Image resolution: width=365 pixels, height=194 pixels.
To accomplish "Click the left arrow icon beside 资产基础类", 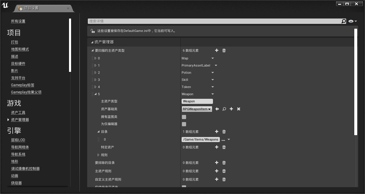I will coord(217,109).
